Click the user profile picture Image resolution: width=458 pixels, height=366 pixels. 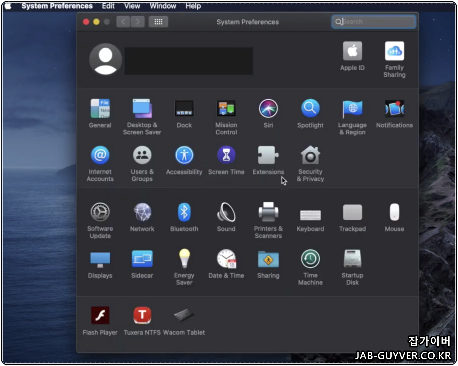pyautogui.click(x=105, y=59)
